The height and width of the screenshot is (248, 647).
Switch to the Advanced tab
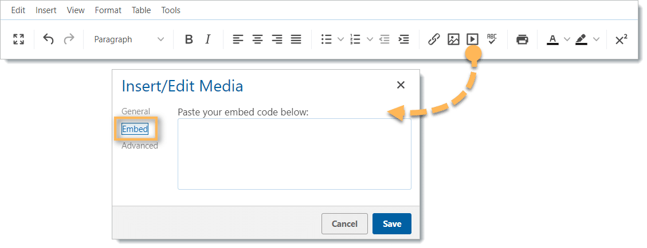pyautogui.click(x=139, y=146)
